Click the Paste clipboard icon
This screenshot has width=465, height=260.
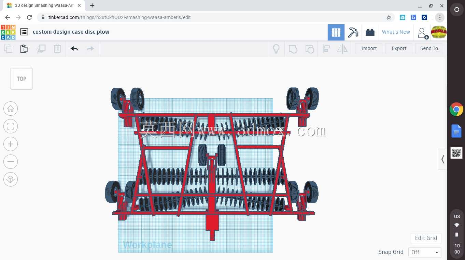pyautogui.click(x=24, y=49)
